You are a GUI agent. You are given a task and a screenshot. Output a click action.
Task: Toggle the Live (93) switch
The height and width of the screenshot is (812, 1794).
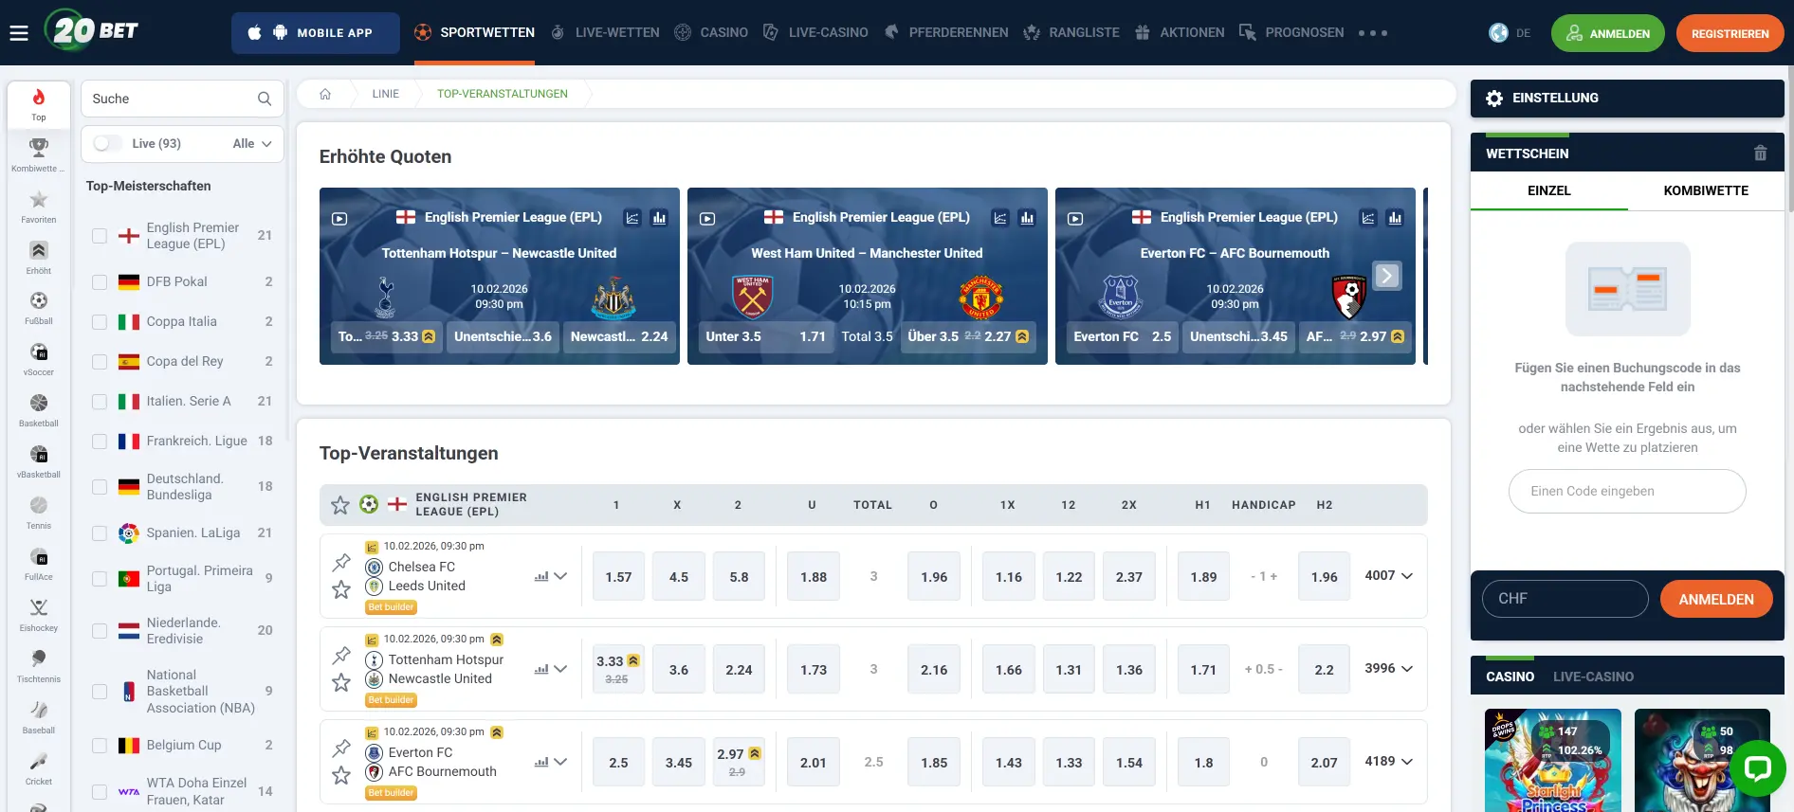pos(108,144)
